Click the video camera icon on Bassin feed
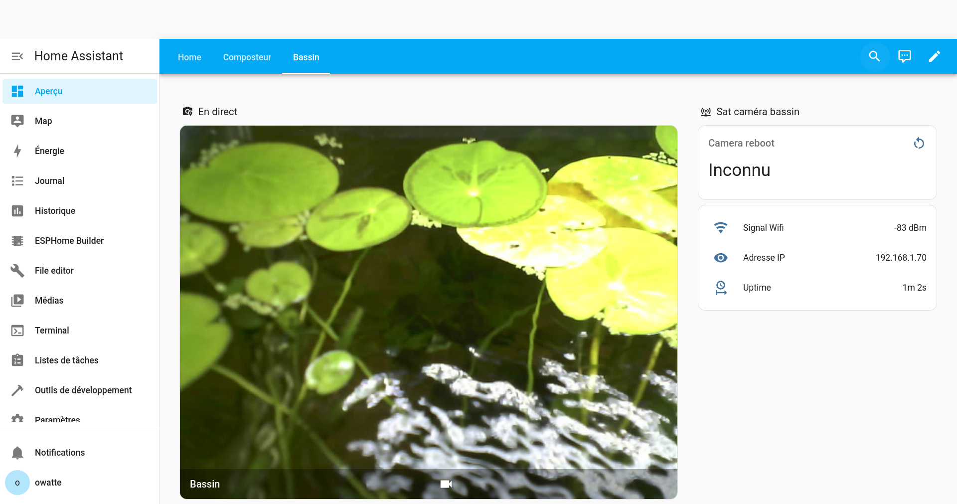Viewport: 957px width, 504px height. (x=446, y=484)
